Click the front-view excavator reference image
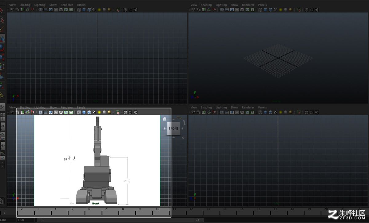The width and height of the screenshot is (369, 223). (x=97, y=160)
